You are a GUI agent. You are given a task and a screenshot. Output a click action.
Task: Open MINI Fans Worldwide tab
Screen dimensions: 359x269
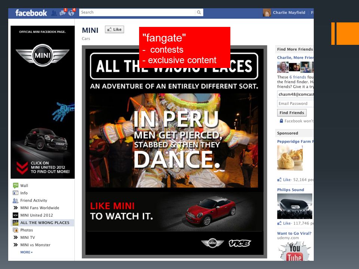point(40,208)
